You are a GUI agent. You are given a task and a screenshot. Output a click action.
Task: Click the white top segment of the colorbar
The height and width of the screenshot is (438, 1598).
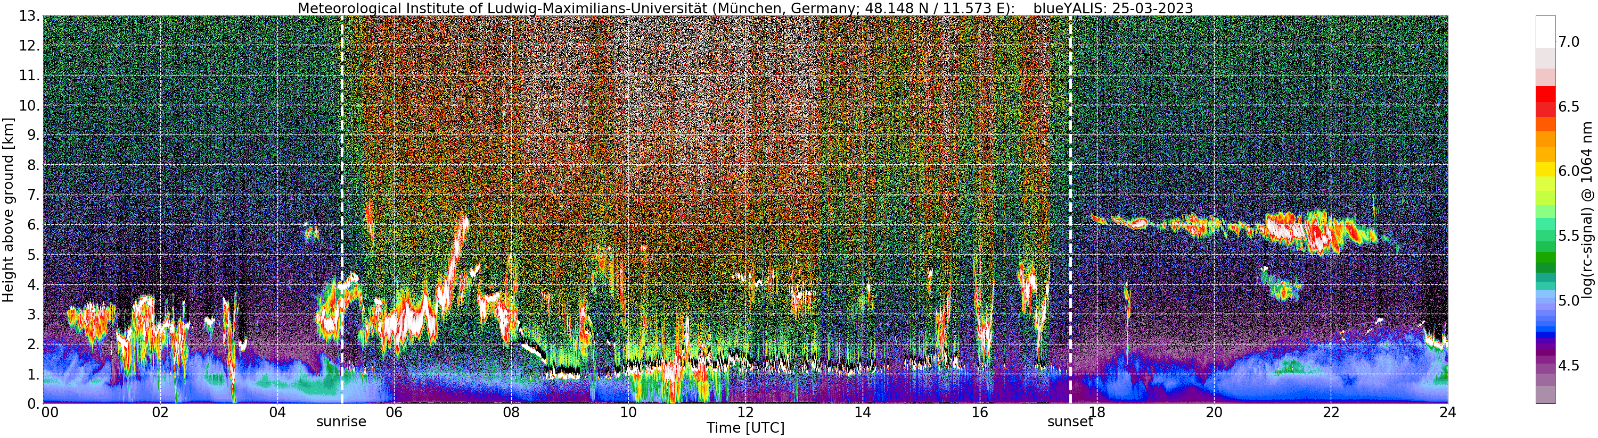tap(1545, 31)
